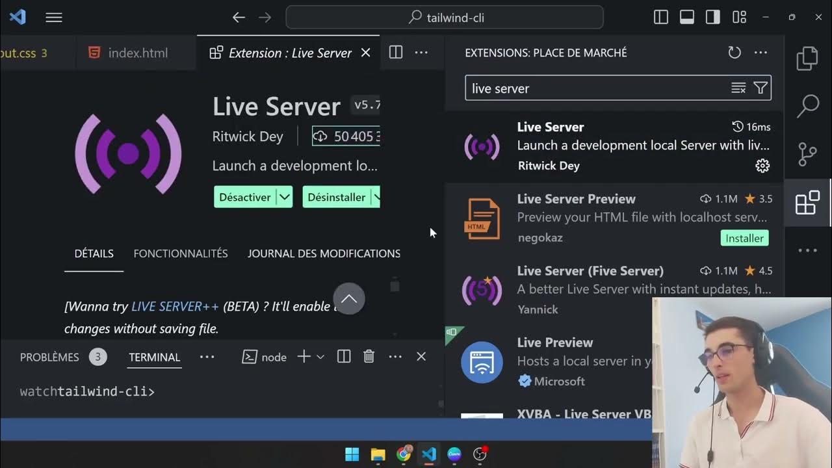Open extensions view more actions ellipsis
Viewport: 832px width, 468px height.
(x=760, y=53)
